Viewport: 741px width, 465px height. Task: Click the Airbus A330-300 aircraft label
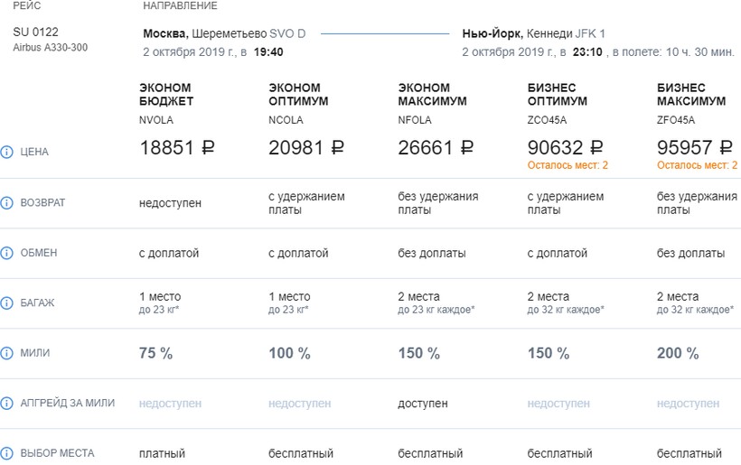[x=51, y=48]
